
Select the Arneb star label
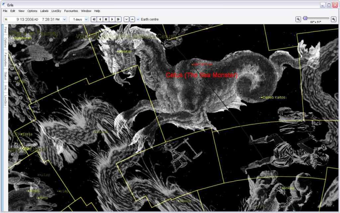pos(34,191)
